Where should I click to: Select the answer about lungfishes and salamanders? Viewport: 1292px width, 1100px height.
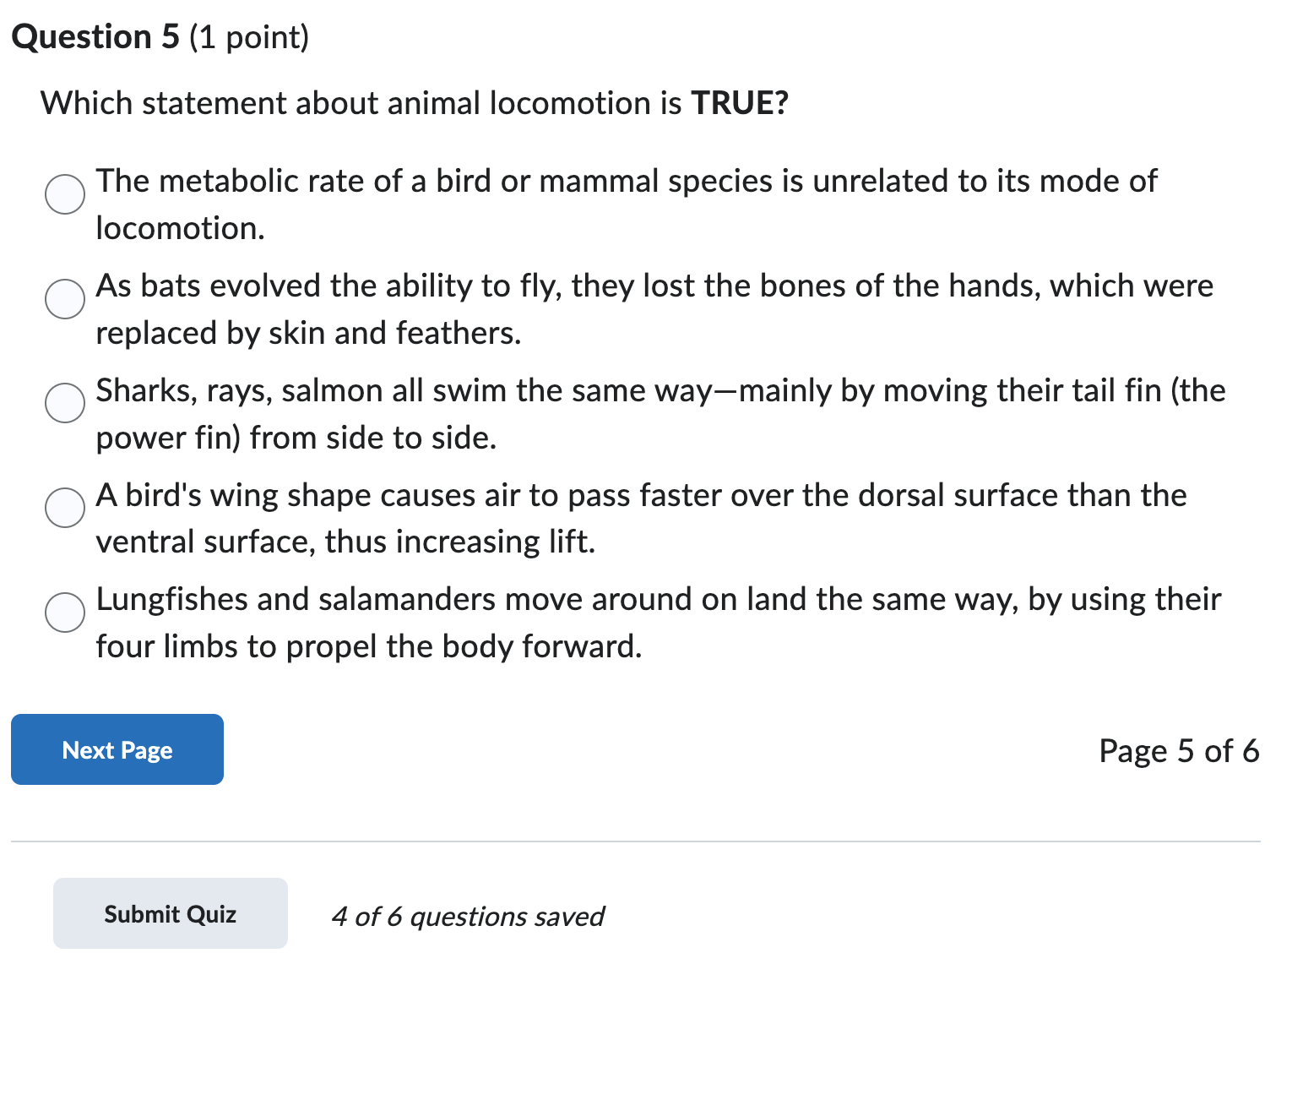[64, 613]
